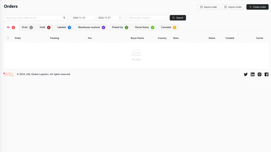The width and height of the screenshot is (271, 152).
Task: Switch to the Draft tab
Action: [27, 27]
